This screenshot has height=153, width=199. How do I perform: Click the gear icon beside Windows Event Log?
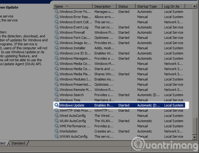tap(56, 27)
